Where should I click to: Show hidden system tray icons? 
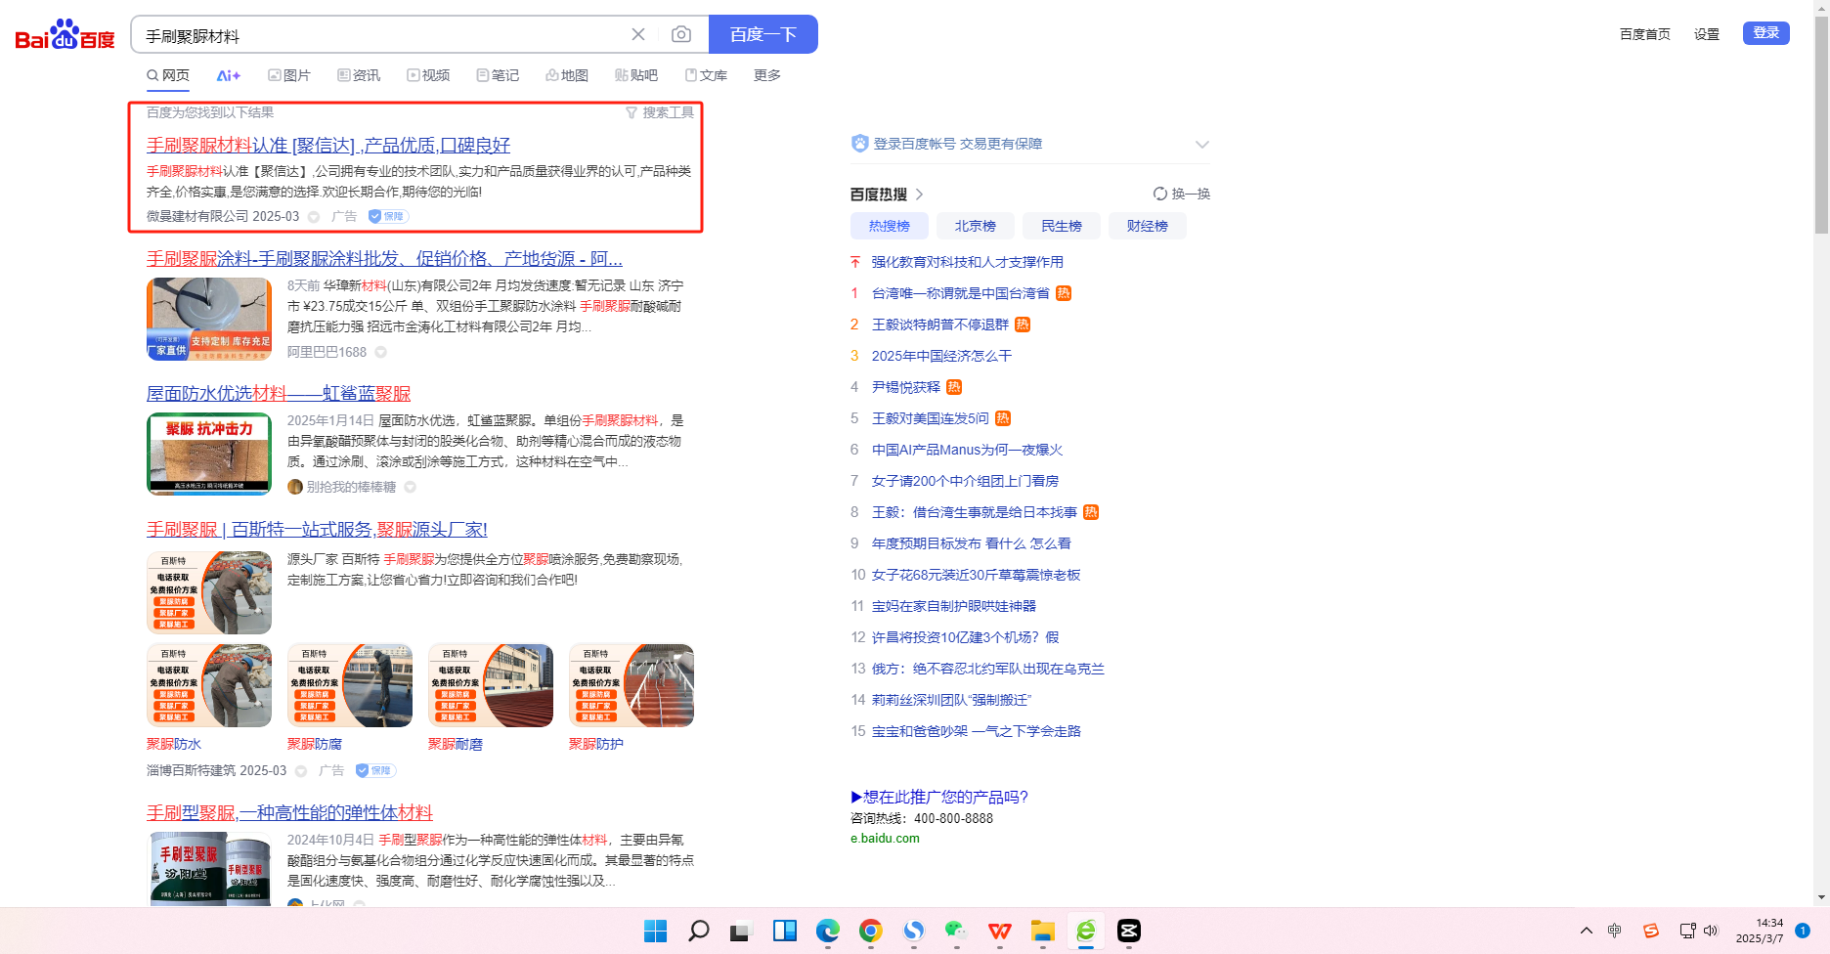coord(1586,931)
